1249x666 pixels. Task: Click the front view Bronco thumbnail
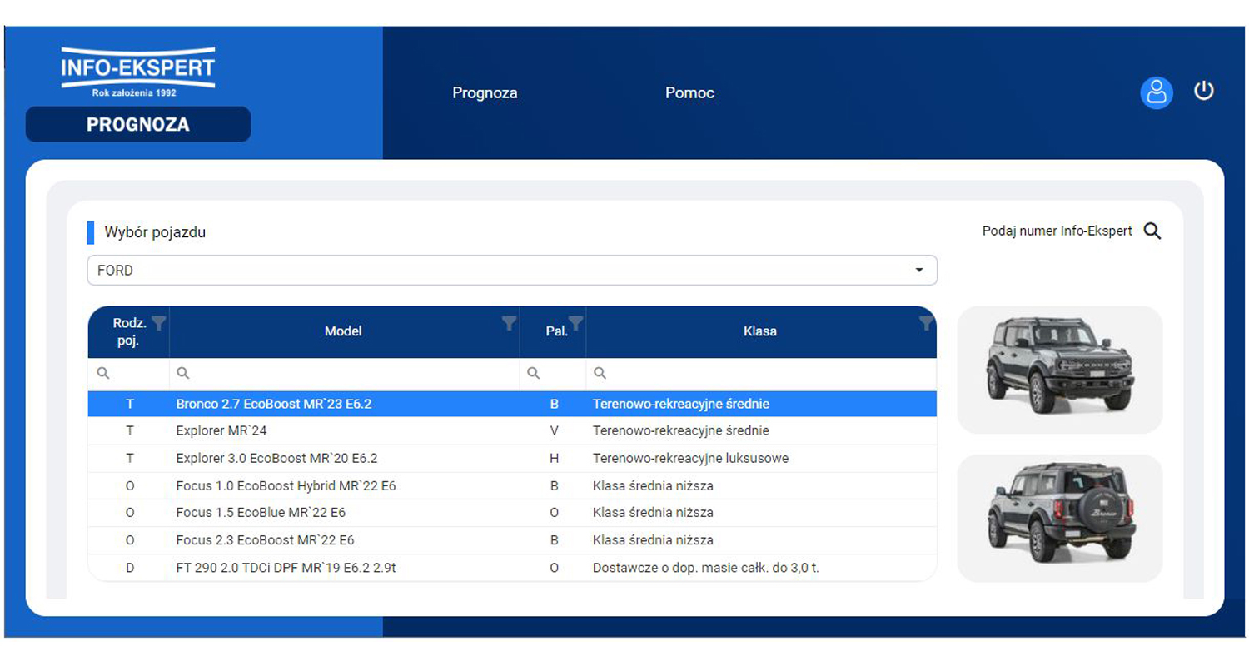tap(1059, 369)
